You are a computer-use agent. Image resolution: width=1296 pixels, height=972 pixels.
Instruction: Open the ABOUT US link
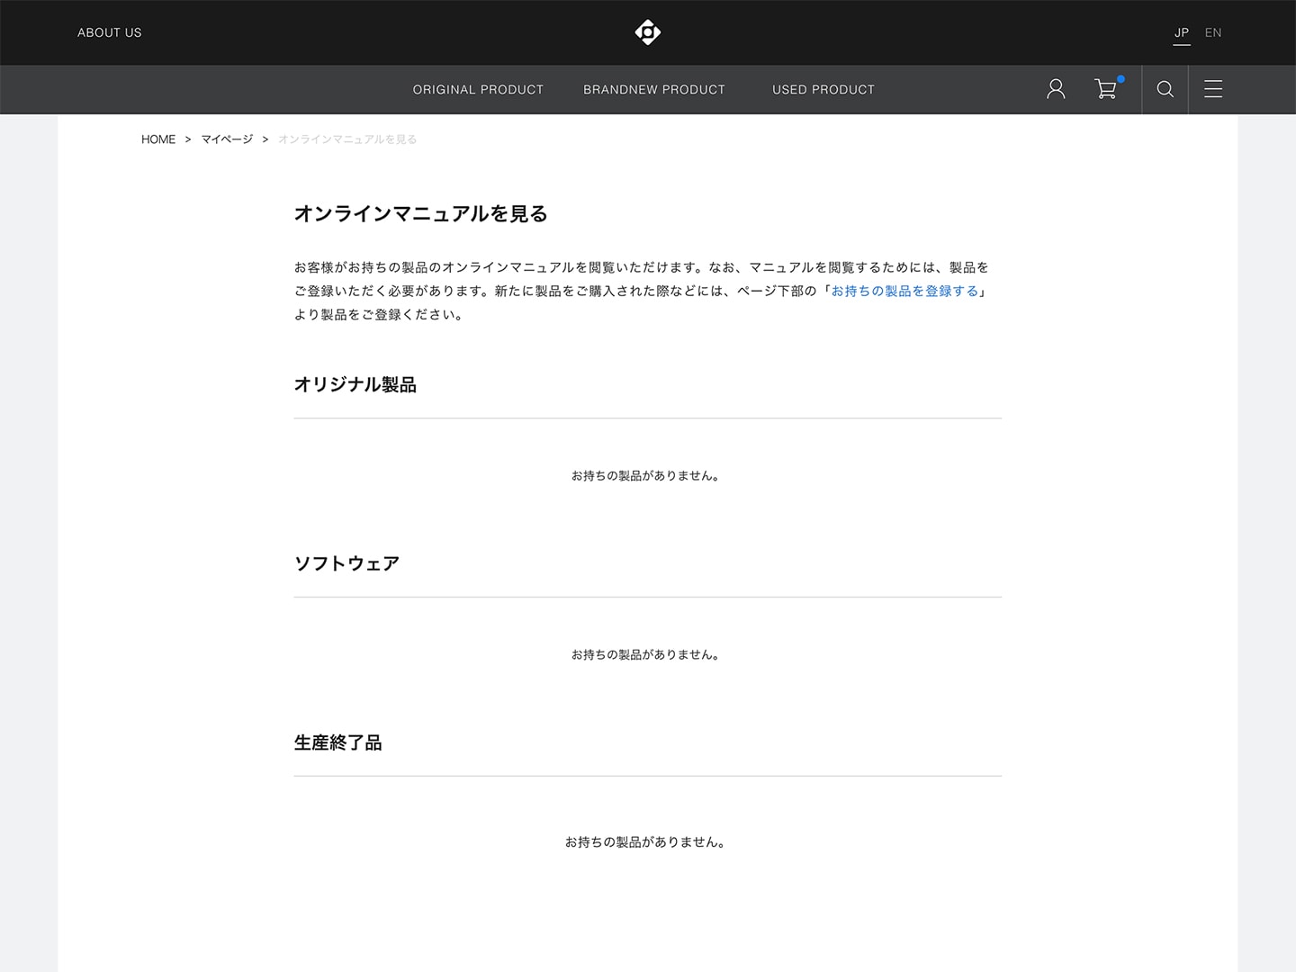110,32
